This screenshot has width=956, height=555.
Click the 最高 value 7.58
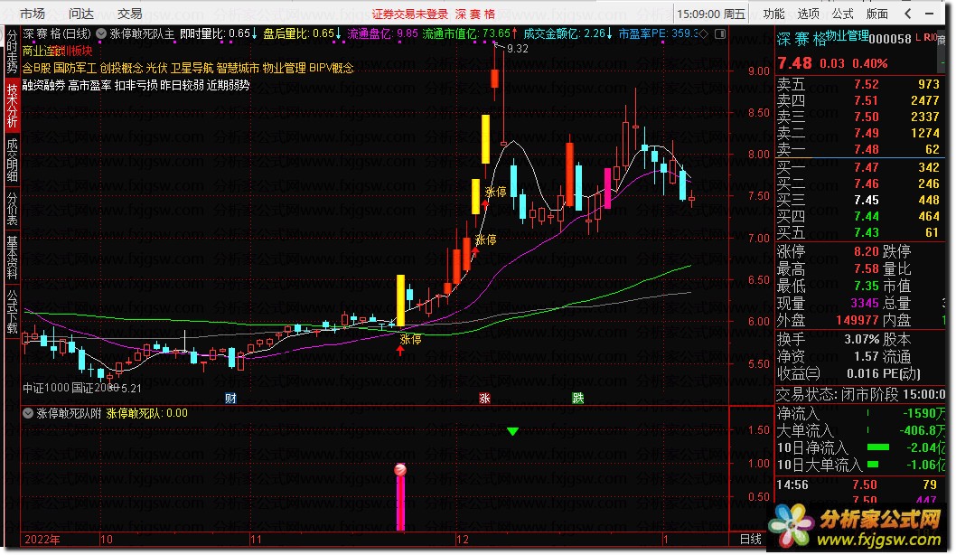866,268
